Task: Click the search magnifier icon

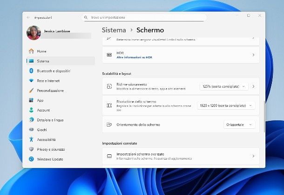Action: click(x=86, y=17)
